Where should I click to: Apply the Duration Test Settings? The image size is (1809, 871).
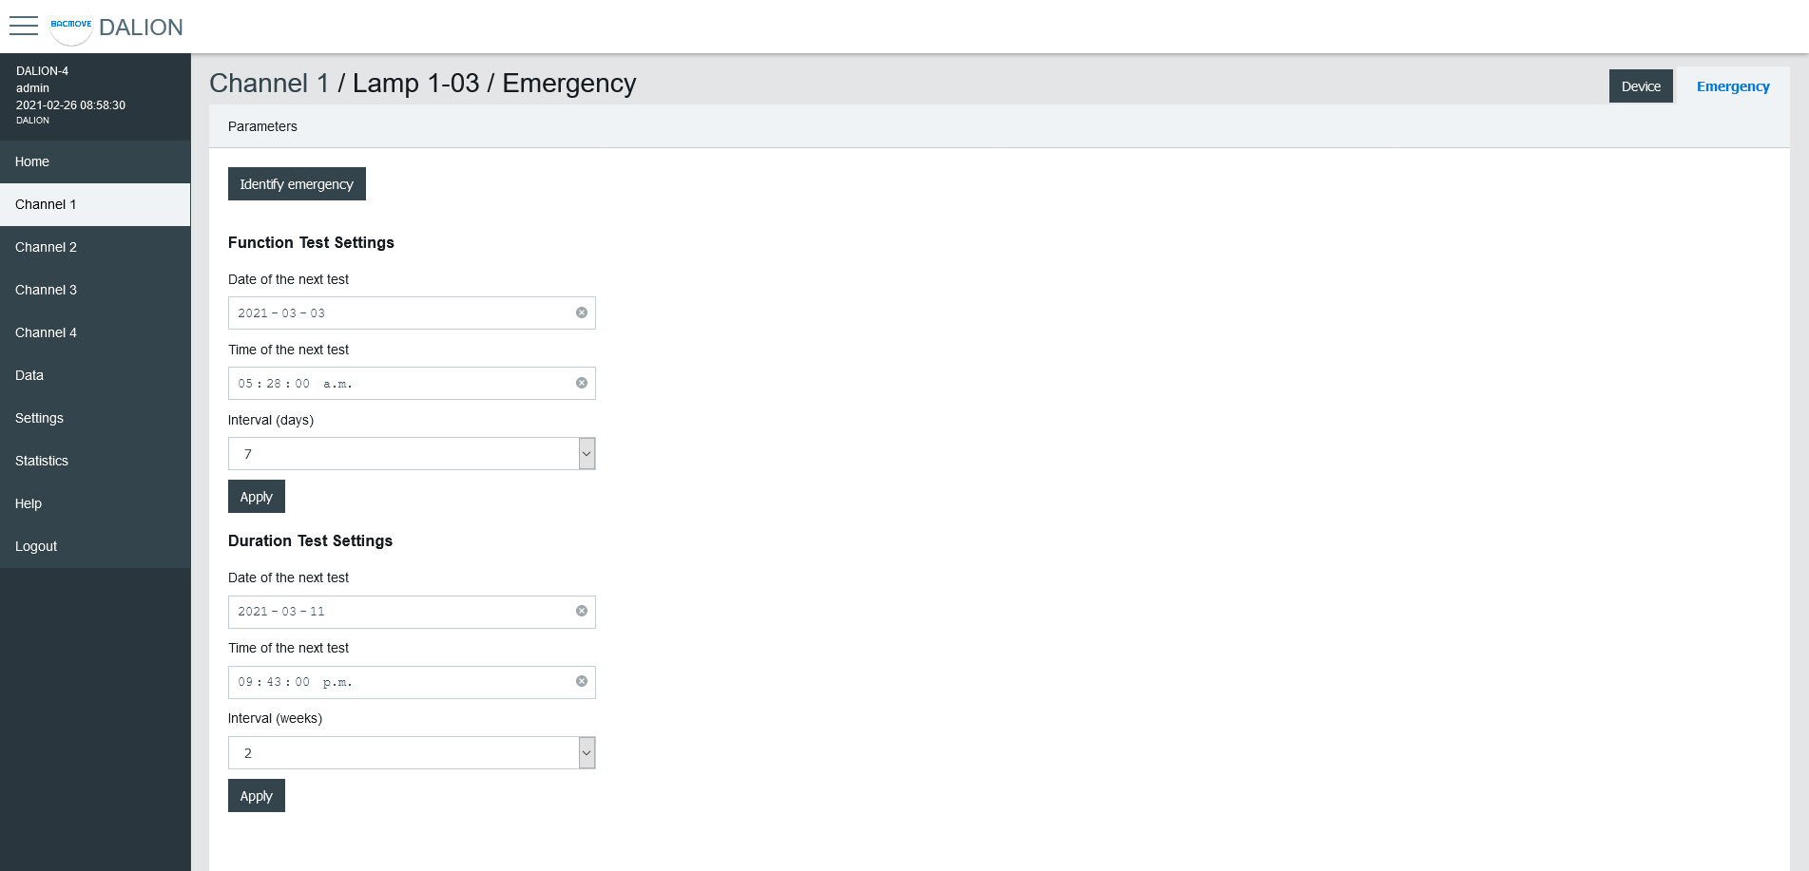click(x=256, y=795)
